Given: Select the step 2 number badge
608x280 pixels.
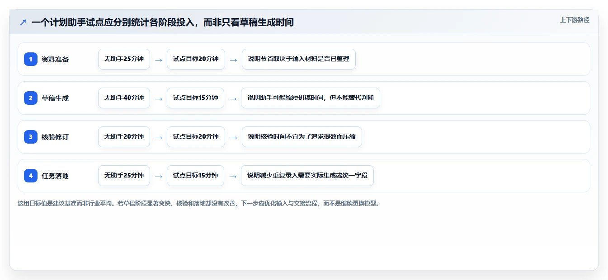Looking at the screenshot, I should pyautogui.click(x=31, y=98).
